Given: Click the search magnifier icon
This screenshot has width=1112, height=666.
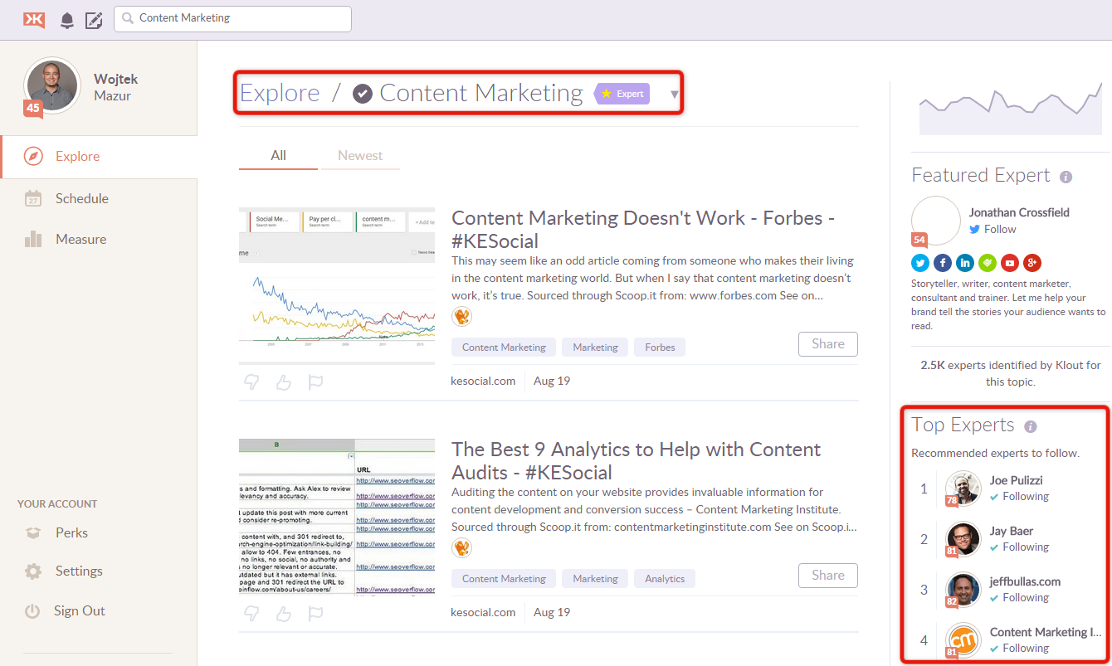Looking at the screenshot, I should (128, 18).
